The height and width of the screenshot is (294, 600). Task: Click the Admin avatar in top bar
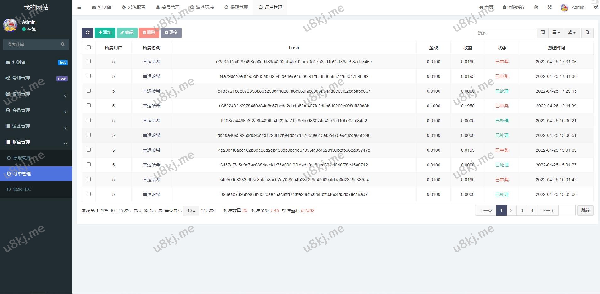coord(565,8)
